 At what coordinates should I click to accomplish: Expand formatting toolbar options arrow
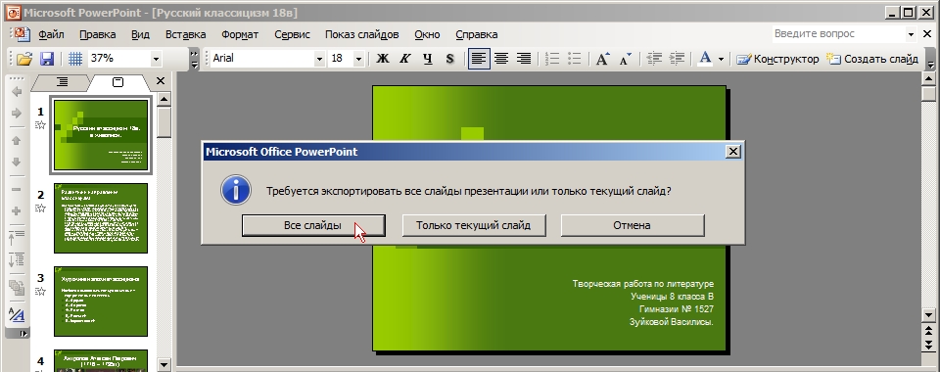tap(930, 60)
